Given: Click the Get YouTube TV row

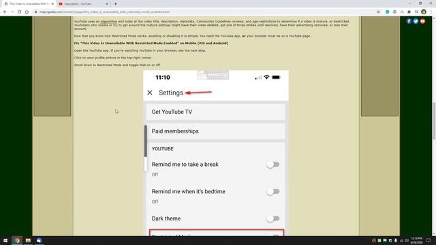Looking at the screenshot, I should coord(215,112).
